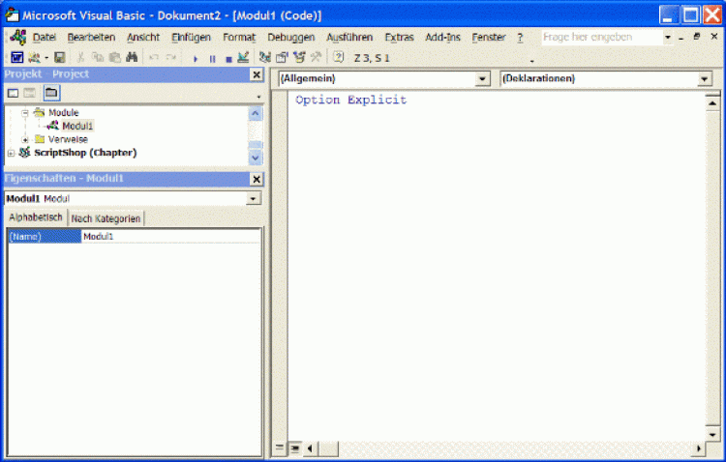Screen dimensions: 726x462
Task: Click the View Microsoft Word toolbar icon
Action: (x=16, y=58)
